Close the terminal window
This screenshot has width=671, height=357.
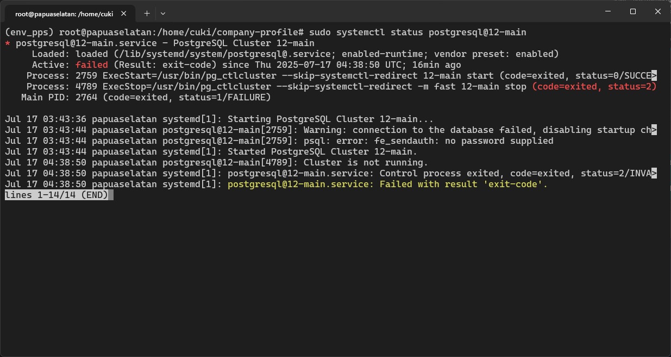tap(658, 11)
